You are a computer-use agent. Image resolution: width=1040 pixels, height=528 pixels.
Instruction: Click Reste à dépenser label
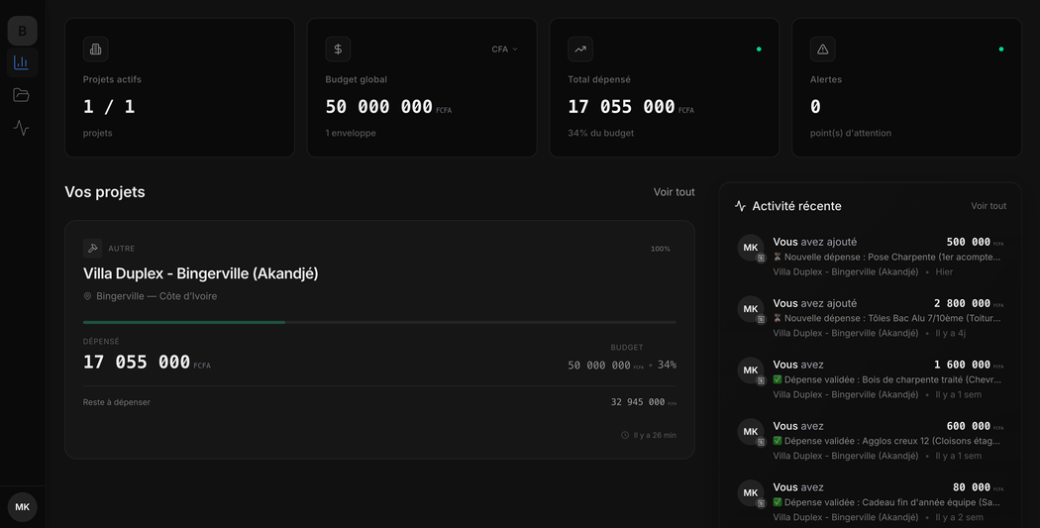pos(117,402)
